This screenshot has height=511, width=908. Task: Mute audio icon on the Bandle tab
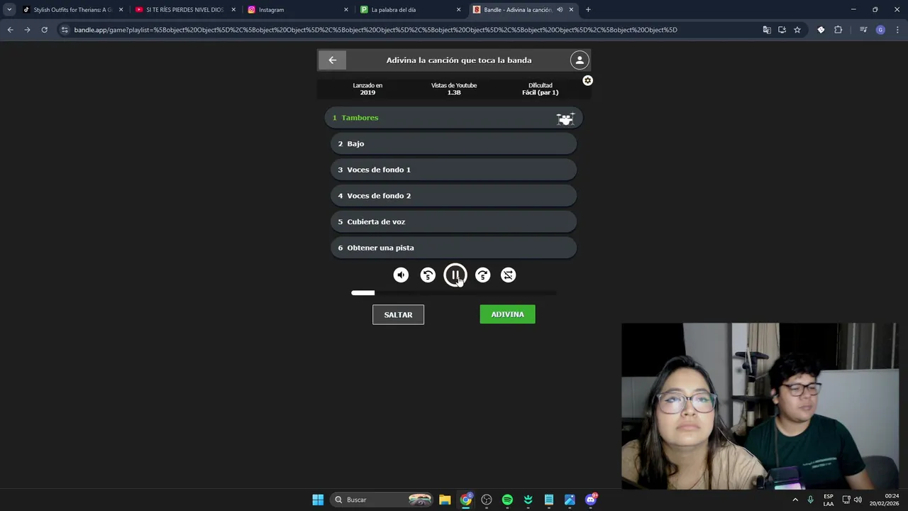pos(560,10)
